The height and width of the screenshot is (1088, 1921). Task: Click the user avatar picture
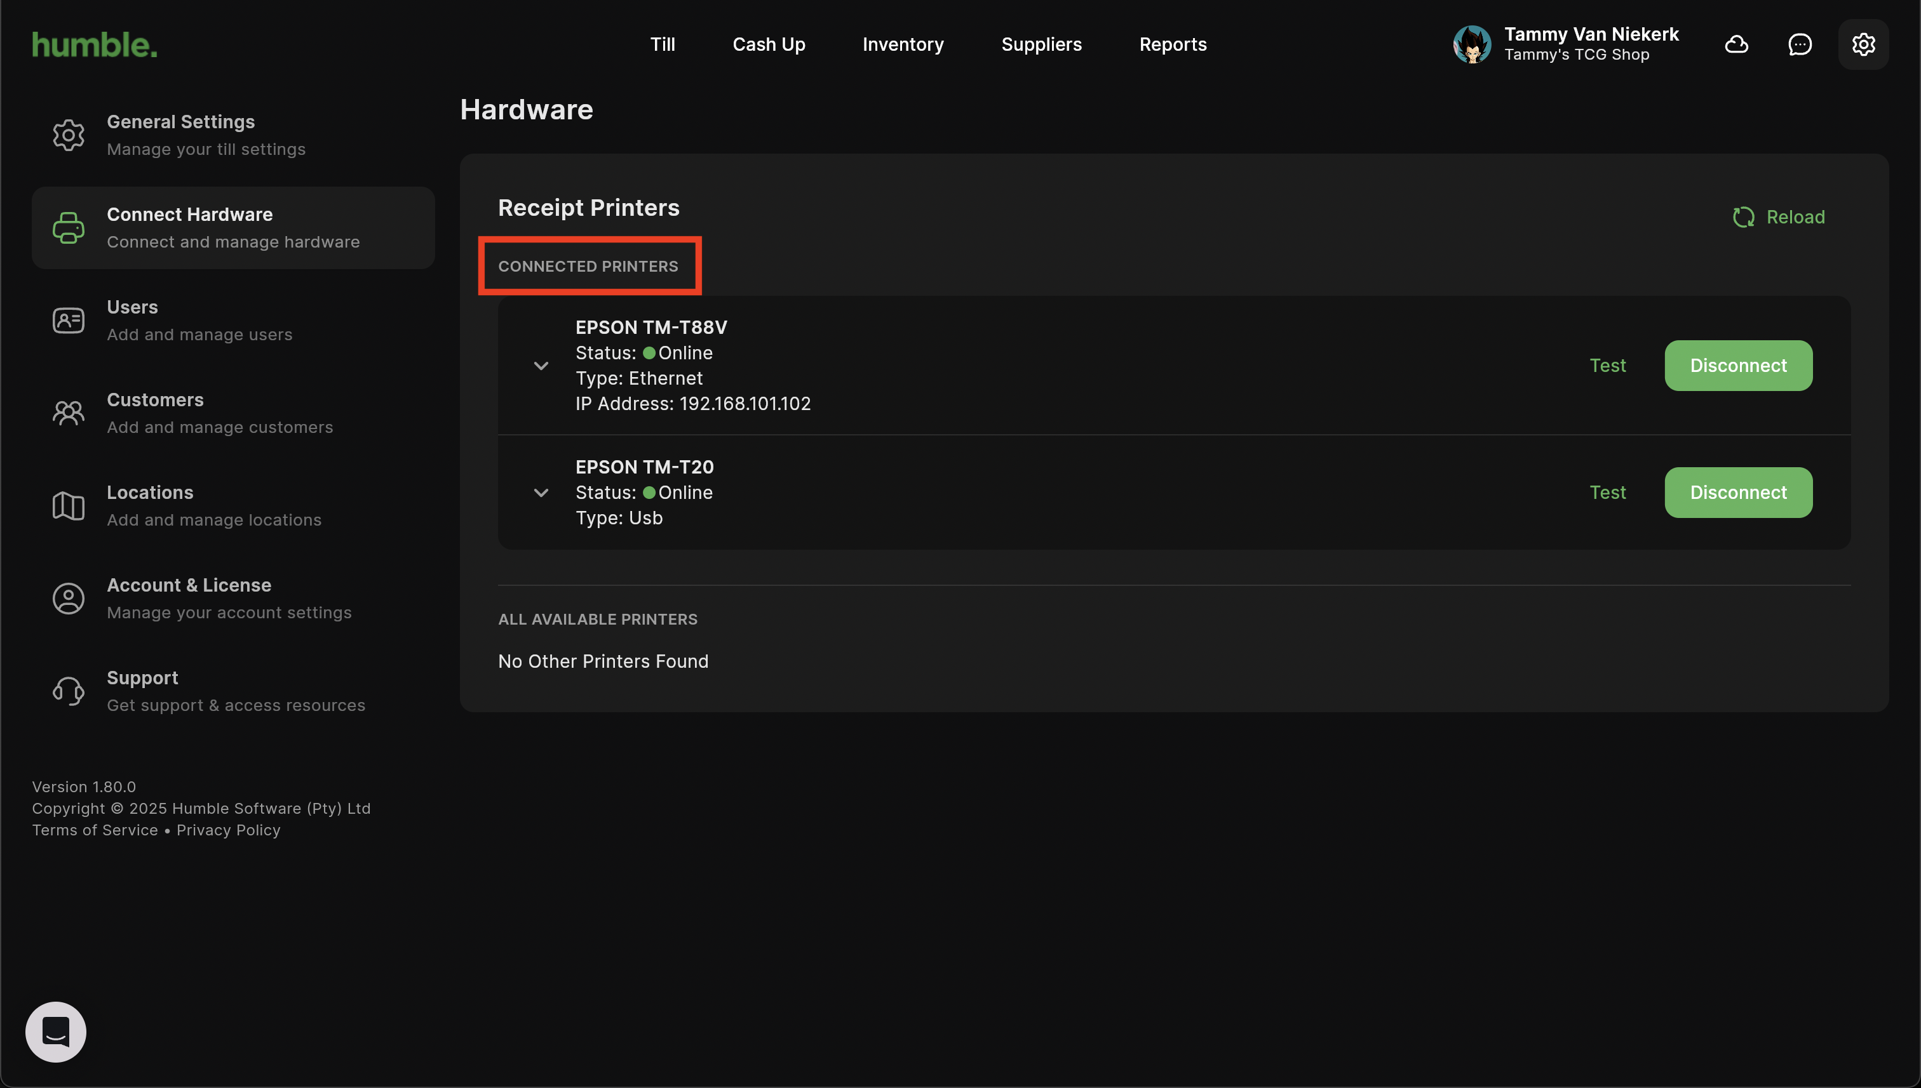point(1472,45)
